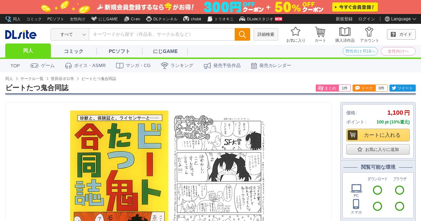Select the PCソフト tab
The width and height of the screenshot is (421, 221).
[x=119, y=51]
